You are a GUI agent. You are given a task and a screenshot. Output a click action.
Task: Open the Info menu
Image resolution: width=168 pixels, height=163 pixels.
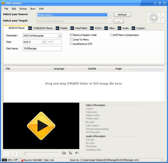tap(41, 9)
